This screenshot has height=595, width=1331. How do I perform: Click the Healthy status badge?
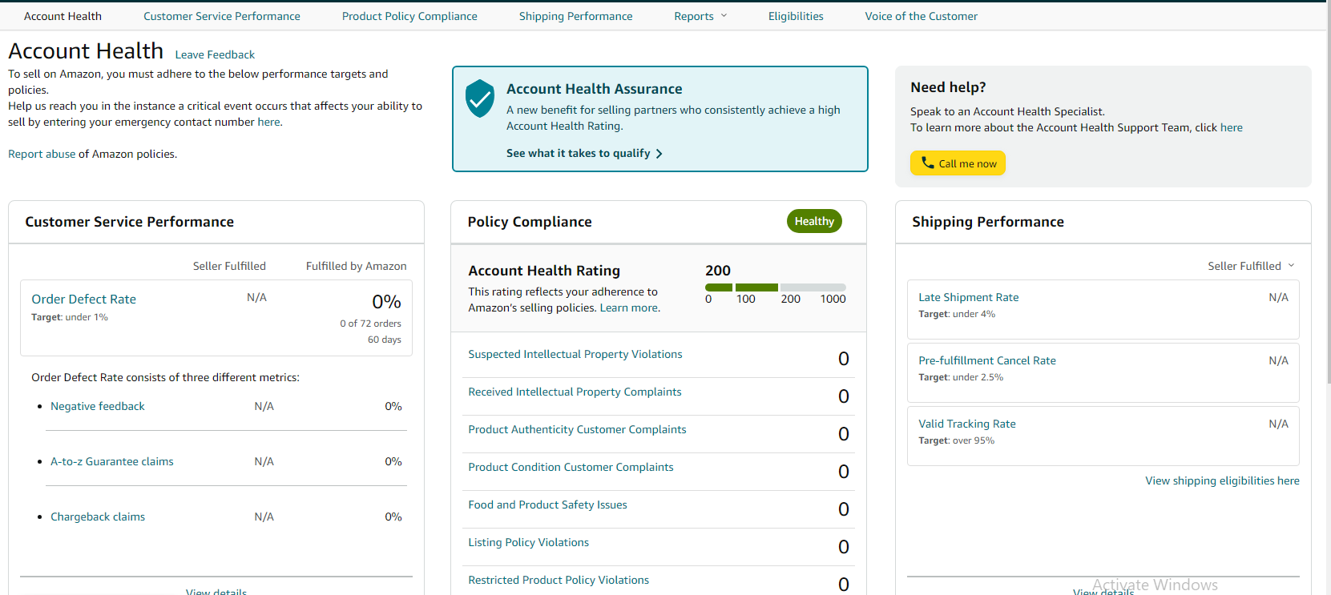click(x=814, y=221)
